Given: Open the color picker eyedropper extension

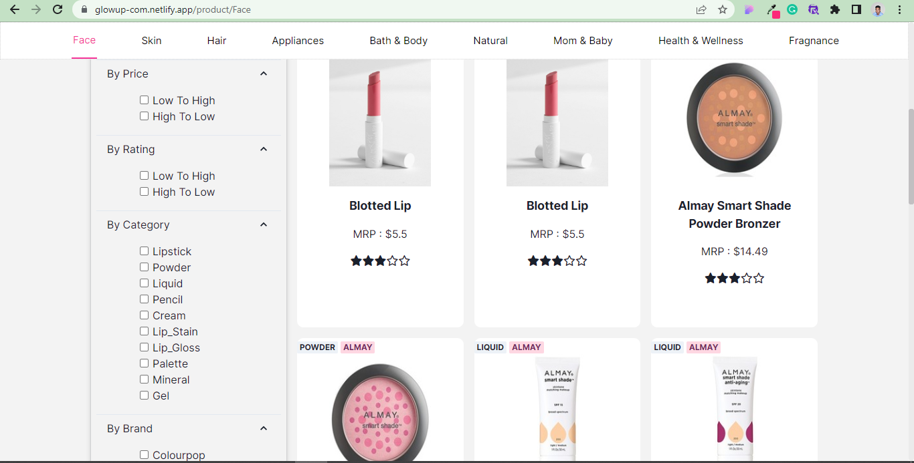Looking at the screenshot, I should (x=771, y=10).
